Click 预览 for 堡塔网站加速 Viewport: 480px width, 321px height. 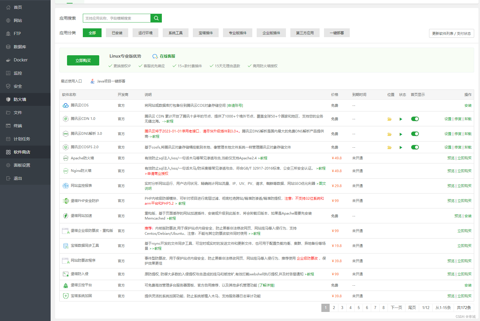(458, 216)
